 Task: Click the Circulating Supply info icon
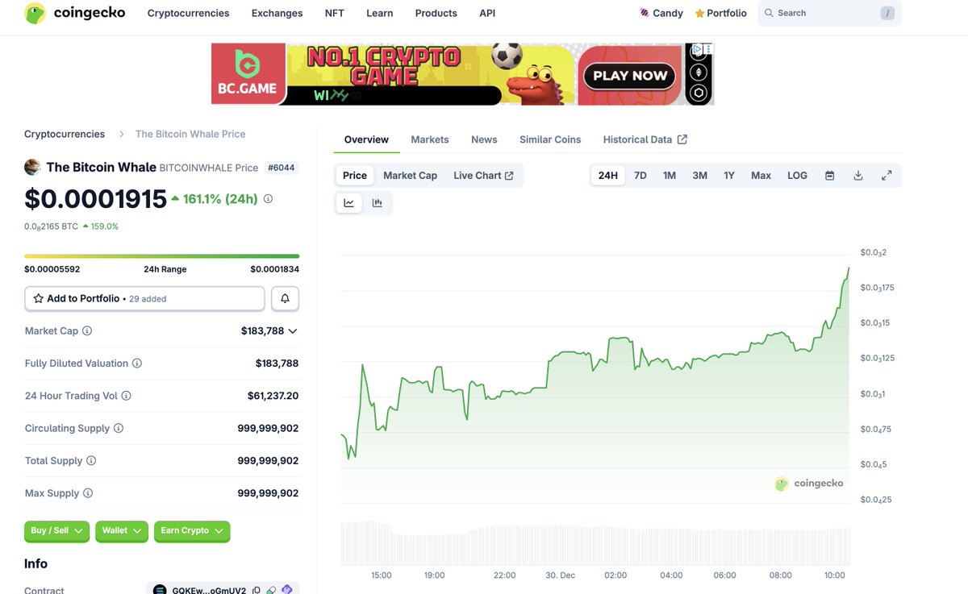point(119,428)
